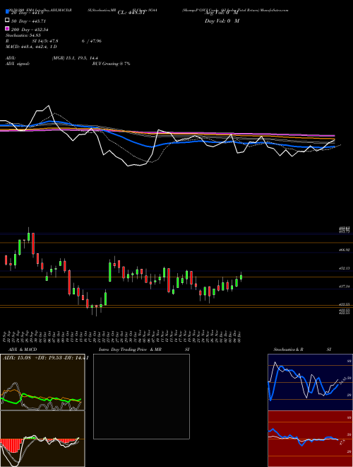The image size is (353, 467).
Task: Click the 452.13 price axis label
Action: pyautogui.click(x=344, y=268)
